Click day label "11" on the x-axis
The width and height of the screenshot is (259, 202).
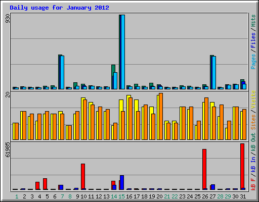[x=91, y=196]
